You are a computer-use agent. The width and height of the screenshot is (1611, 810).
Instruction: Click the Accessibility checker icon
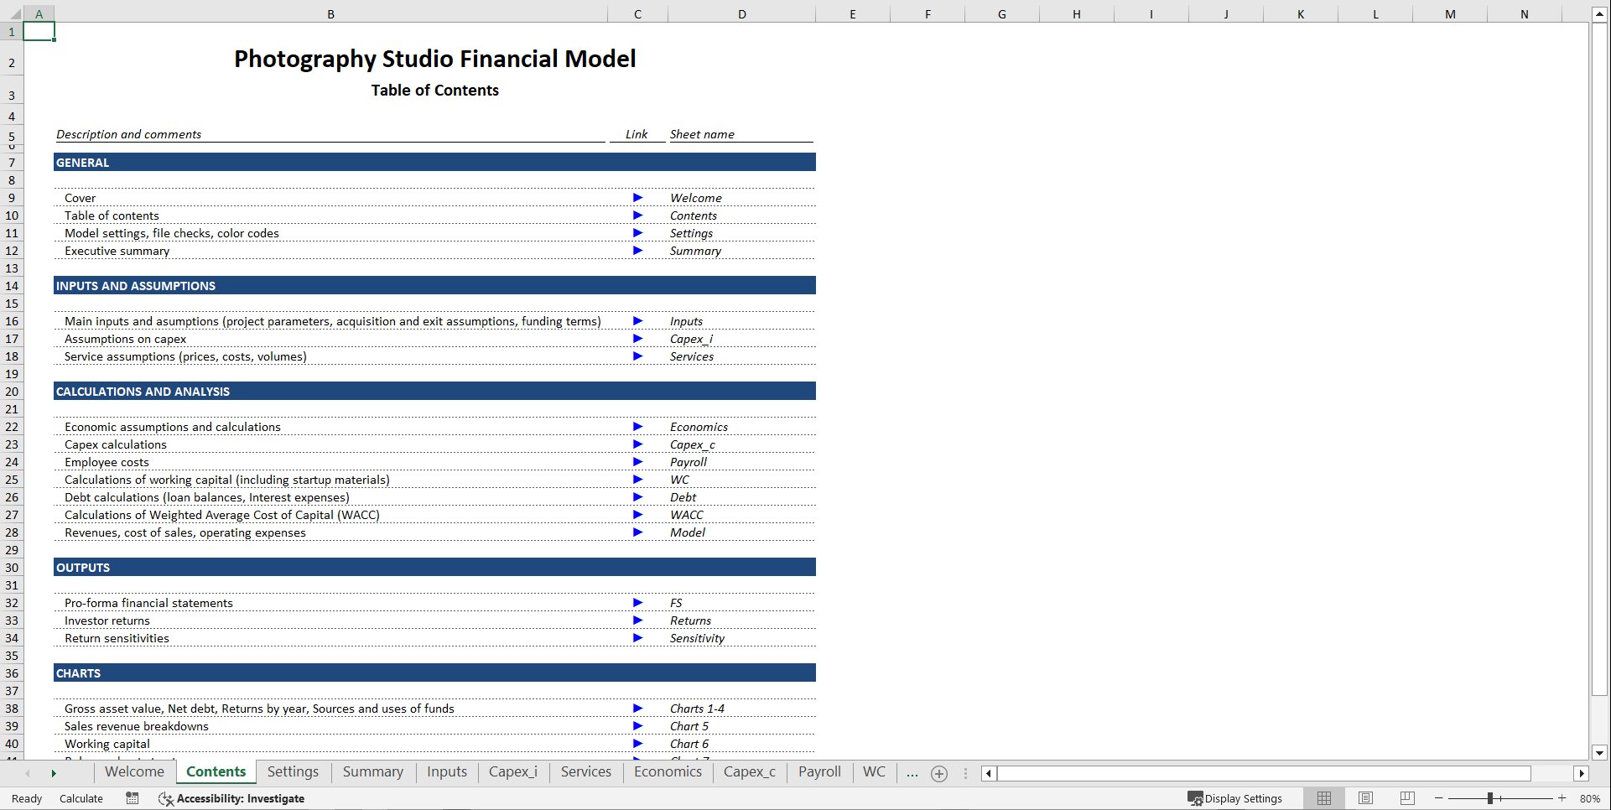(165, 798)
